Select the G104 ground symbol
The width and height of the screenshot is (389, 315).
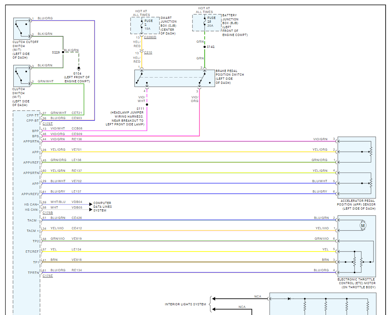(79, 69)
